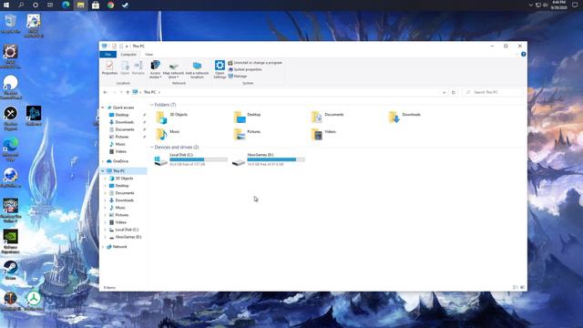The height and width of the screenshot is (328, 583).
Task: Collapse This PC in the navigation pane
Action: tap(103, 171)
